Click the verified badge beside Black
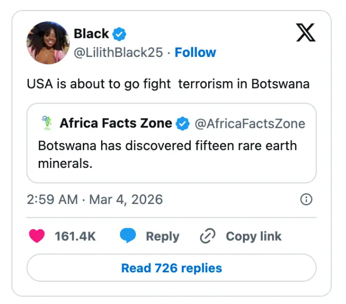 coord(119,34)
